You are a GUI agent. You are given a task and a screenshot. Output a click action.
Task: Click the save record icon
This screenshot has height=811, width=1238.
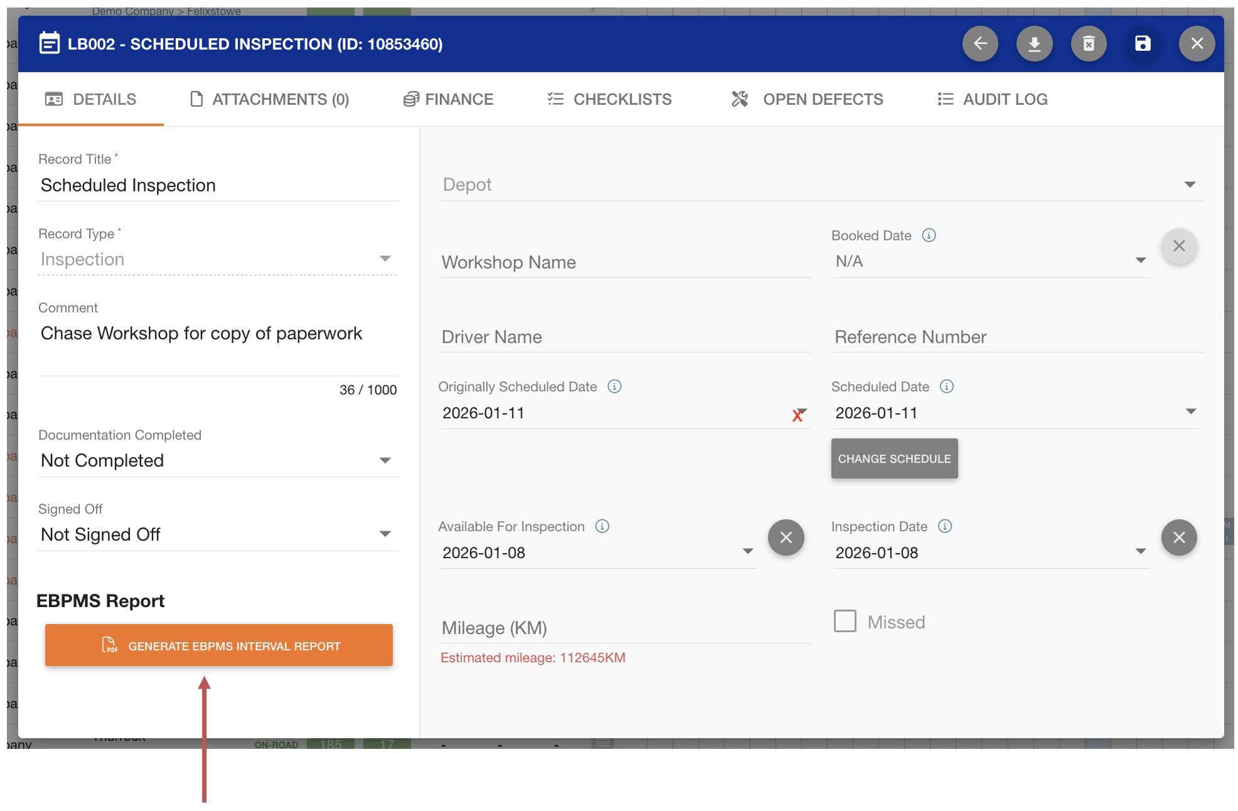click(x=1143, y=44)
